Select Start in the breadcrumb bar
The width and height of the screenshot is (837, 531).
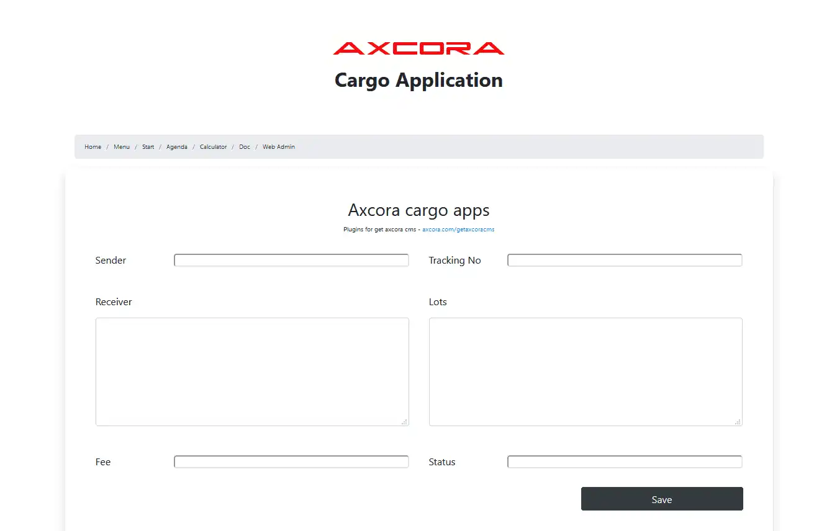point(148,147)
